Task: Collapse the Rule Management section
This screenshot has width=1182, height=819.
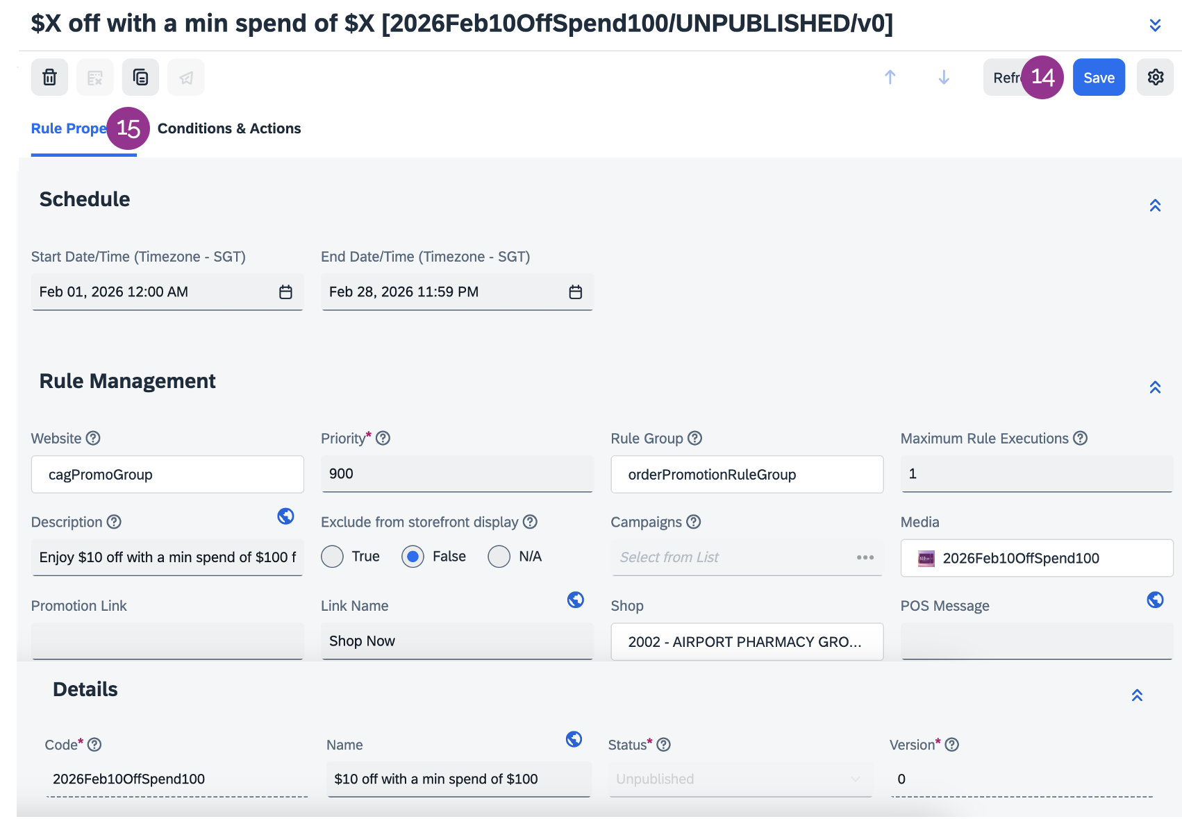Action: point(1155,387)
